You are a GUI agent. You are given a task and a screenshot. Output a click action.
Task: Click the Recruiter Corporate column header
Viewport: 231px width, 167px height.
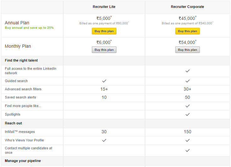coord(187,7)
